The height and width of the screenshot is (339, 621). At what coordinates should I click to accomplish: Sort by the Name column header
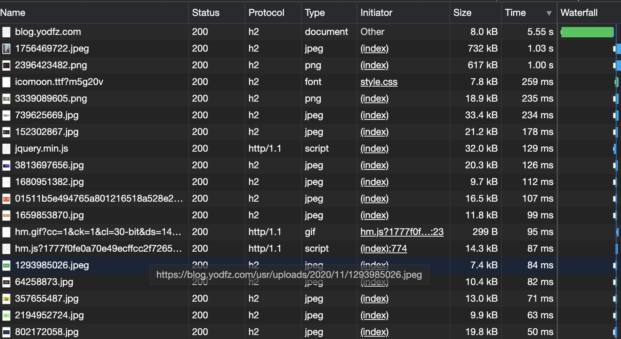click(94, 13)
